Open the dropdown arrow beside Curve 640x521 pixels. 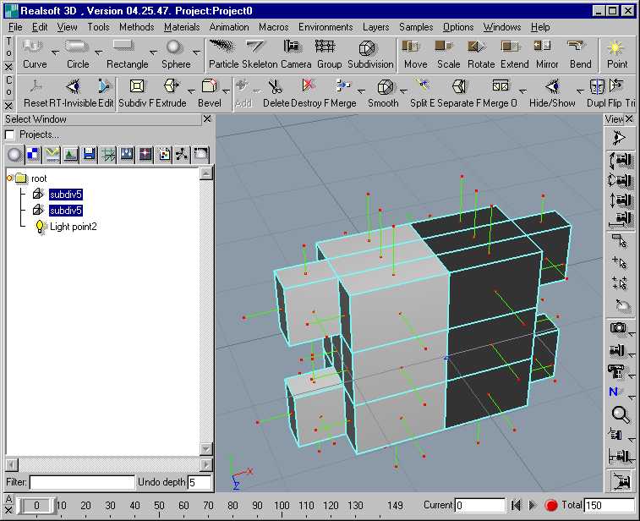coord(55,52)
